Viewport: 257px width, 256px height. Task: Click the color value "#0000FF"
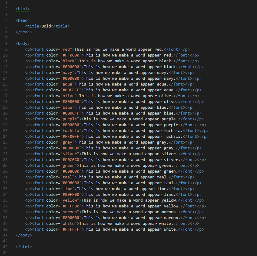[x=71, y=113]
